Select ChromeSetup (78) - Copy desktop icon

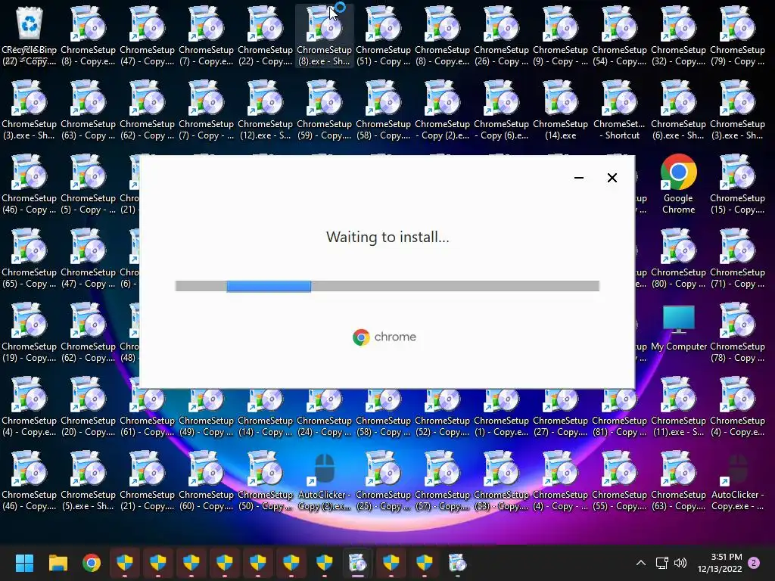pos(737,333)
